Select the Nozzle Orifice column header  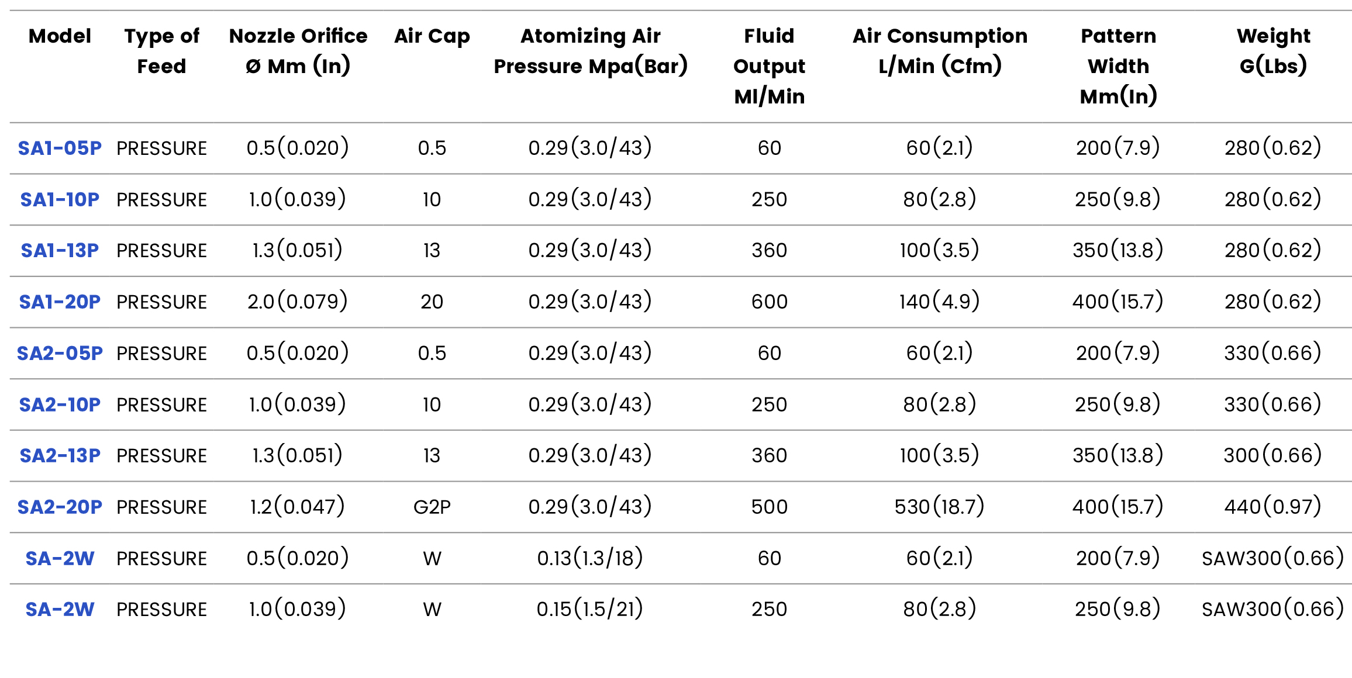click(x=298, y=51)
